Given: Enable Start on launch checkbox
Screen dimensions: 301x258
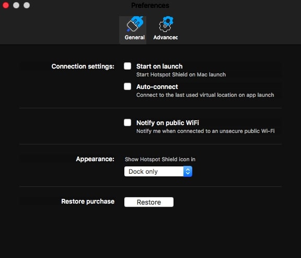Looking at the screenshot, I should tap(128, 66).
